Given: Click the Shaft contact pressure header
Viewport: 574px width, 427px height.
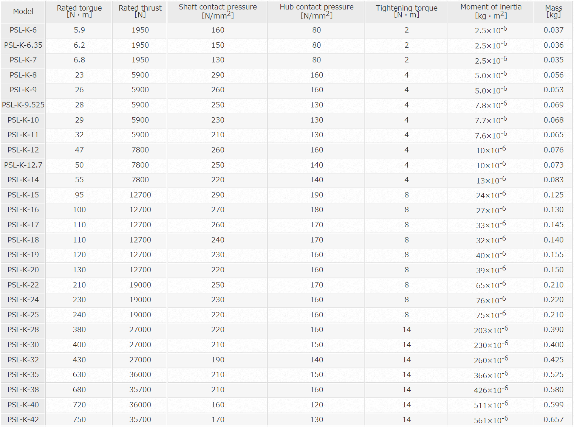Looking at the screenshot, I should coord(218,11).
